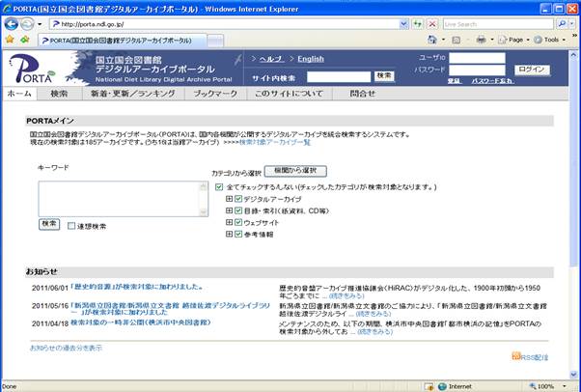Open the address bar dropdown arrow

[x=403, y=24]
